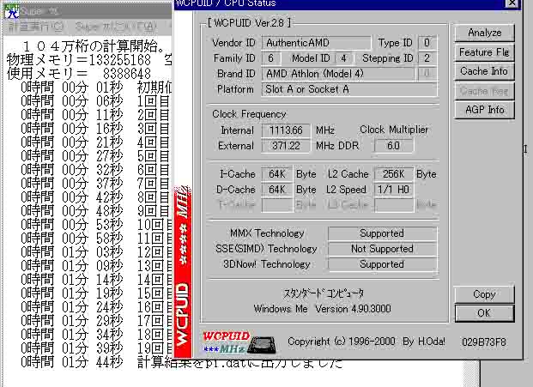Click the 01分 39秒 19回目 row

96,348
